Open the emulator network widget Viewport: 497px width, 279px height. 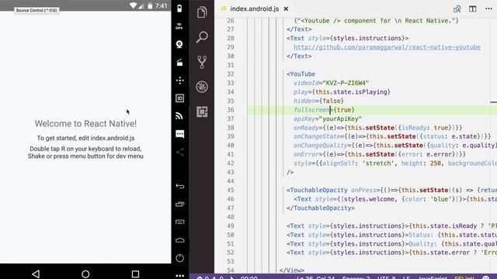pos(179,116)
